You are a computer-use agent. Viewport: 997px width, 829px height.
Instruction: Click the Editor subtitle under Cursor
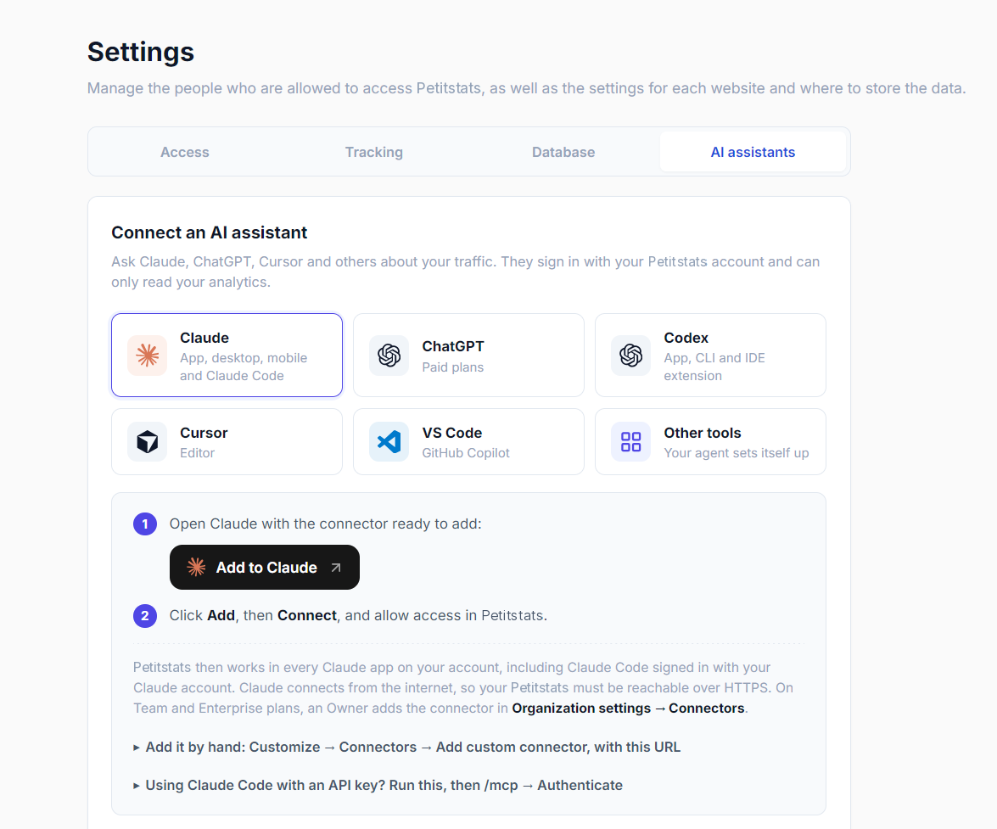pyautogui.click(x=197, y=452)
